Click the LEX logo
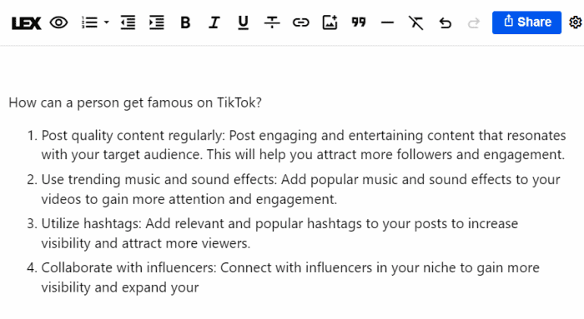The height and width of the screenshot is (319, 584). coord(26,23)
